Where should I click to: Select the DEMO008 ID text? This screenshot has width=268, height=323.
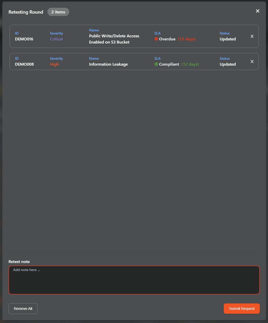point(24,64)
